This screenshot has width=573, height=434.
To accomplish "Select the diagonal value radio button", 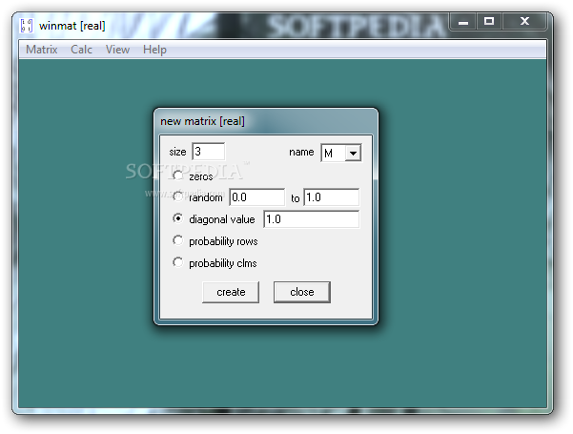I will tap(177, 218).
